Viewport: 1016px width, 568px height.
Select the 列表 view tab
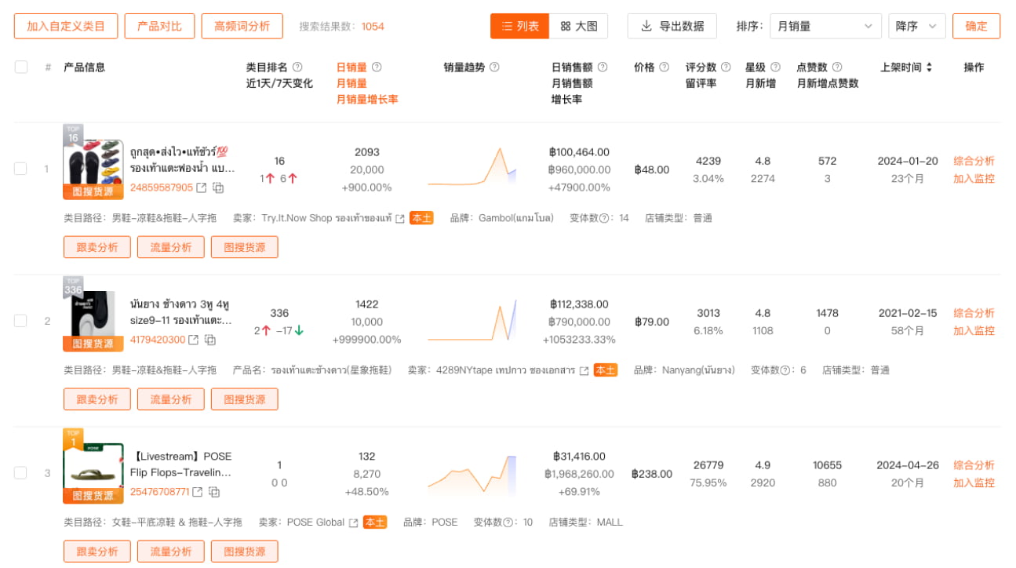[519, 26]
